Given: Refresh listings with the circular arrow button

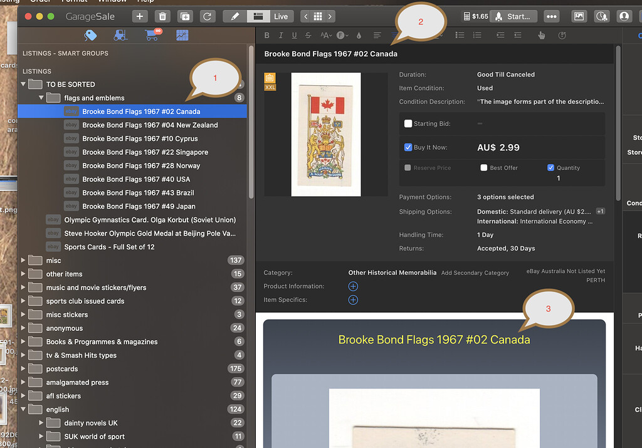Looking at the screenshot, I should pyautogui.click(x=208, y=16).
